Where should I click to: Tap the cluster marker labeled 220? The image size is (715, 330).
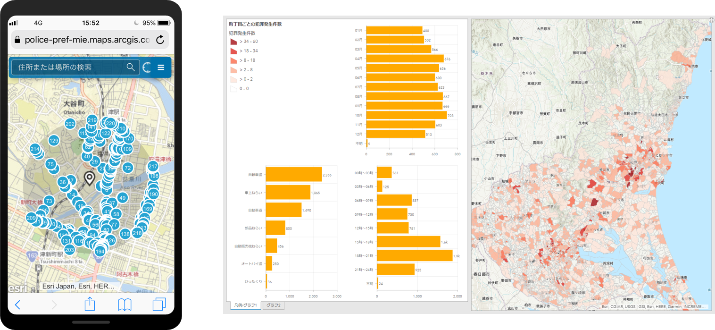pyautogui.click(x=110, y=123)
